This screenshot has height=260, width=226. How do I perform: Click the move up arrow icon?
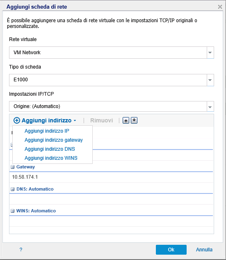point(126,120)
